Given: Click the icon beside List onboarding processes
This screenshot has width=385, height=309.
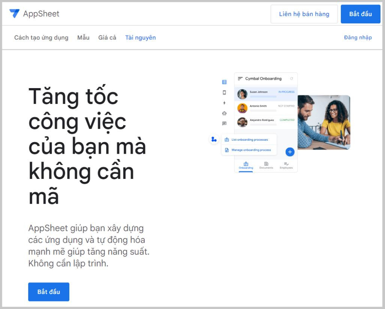Looking at the screenshot, I should coord(227,139).
